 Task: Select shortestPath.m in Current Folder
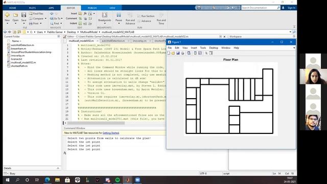coord(19,66)
